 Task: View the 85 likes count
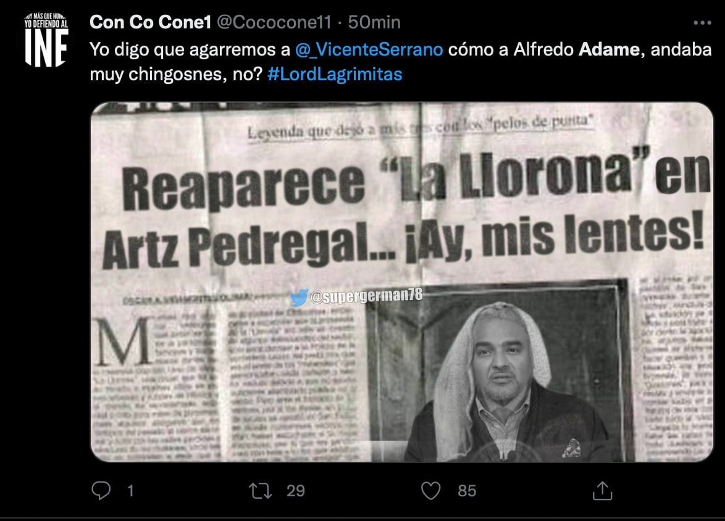(x=466, y=491)
